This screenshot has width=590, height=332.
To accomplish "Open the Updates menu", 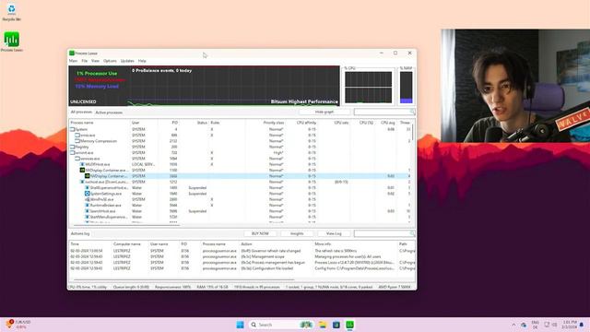I will tap(127, 61).
